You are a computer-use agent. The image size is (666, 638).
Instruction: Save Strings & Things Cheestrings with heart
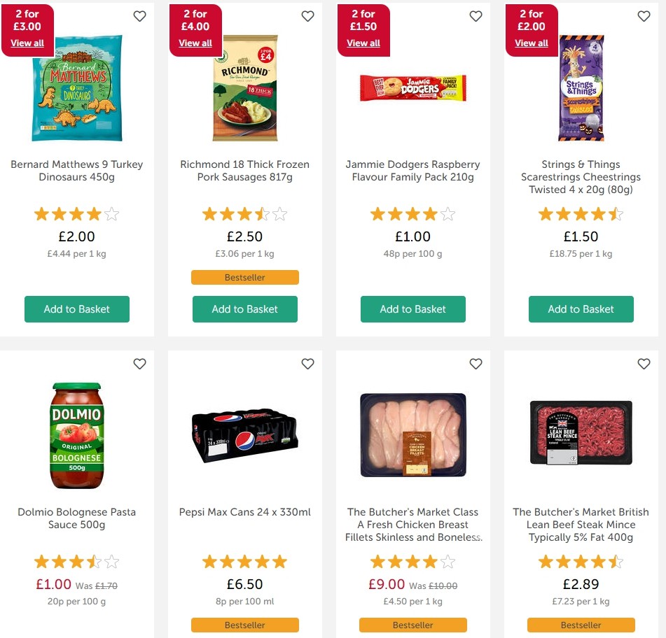point(644,16)
